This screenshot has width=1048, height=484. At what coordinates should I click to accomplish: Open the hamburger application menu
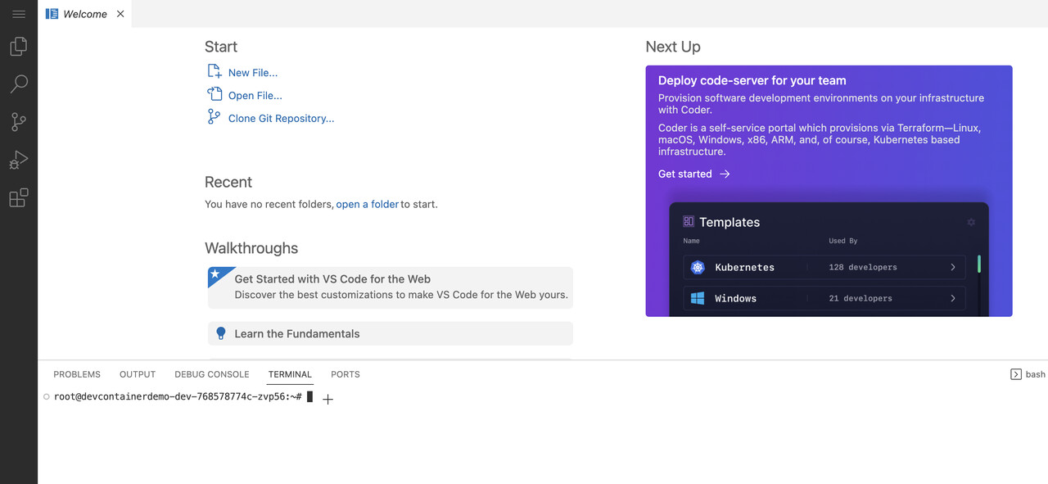tap(19, 14)
